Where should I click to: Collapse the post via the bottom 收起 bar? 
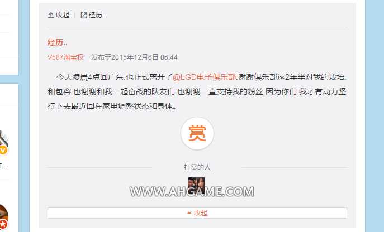197,213
